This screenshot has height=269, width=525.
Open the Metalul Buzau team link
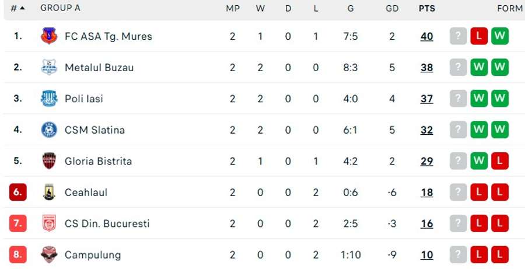click(x=99, y=67)
